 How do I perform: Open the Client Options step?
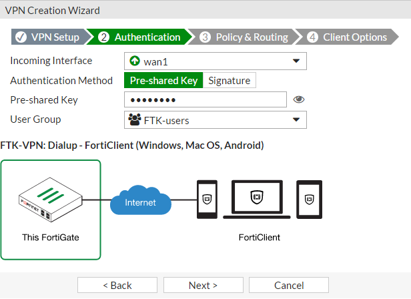(347, 37)
